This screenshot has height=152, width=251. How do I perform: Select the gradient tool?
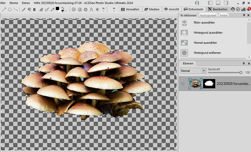pyautogui.click(x=35, y=9)
